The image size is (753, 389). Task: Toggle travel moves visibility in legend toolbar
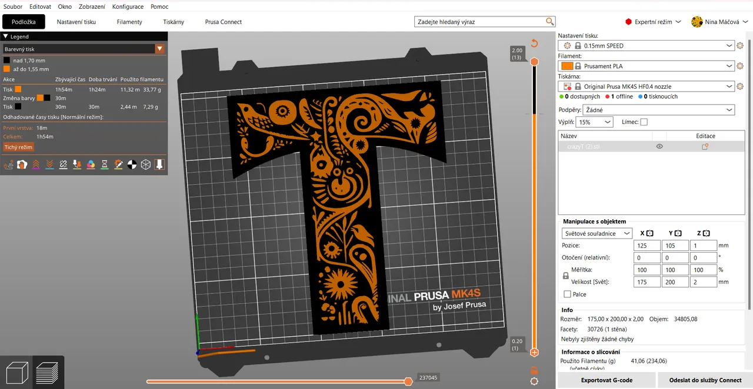coord(8,165)
